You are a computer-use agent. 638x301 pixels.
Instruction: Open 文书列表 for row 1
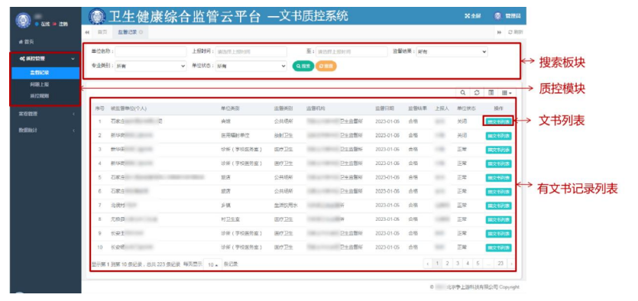498,121
